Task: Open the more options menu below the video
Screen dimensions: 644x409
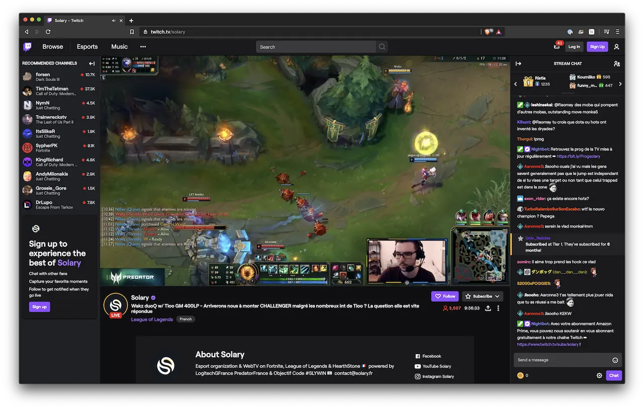Action: click(499, 308)
